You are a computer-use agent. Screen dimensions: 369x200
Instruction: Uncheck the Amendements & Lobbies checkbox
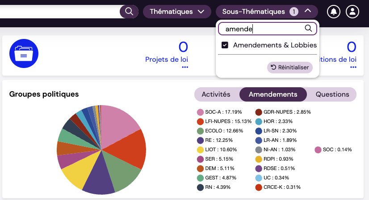click(x=225, y=45)
